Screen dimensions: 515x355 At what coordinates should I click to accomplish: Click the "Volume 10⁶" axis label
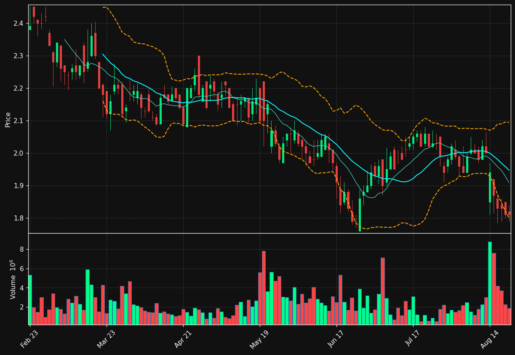click(x=13, y=279)
